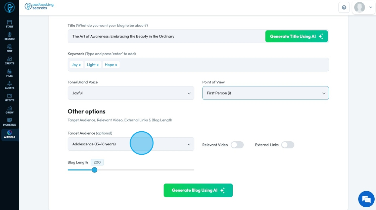Expand the Point of View dropdown
This screenshot has width=376, height=210.
[x=266, y=93]
